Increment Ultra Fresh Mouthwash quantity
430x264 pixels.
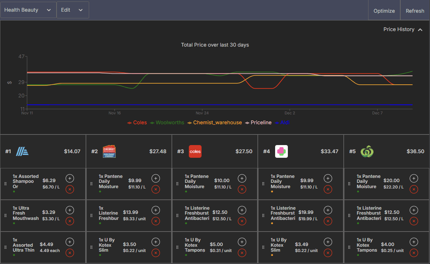tap(70, 210)
